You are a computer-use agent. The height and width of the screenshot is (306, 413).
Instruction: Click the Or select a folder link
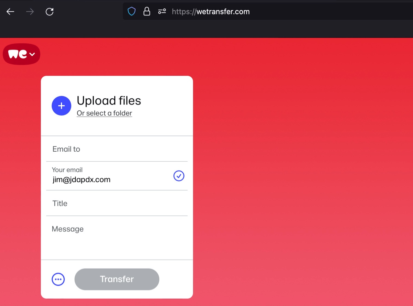pyautogui.click(x=104, y=113)
